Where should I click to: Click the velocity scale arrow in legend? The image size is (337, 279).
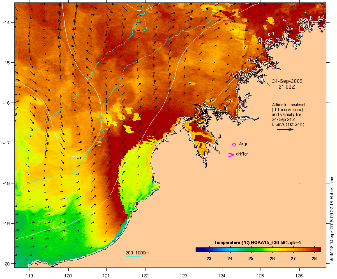(x=285, y=129)
